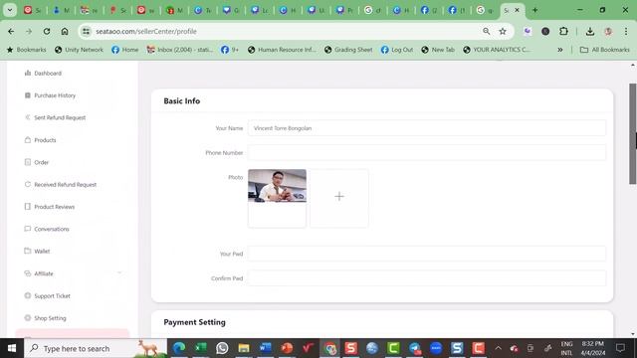Click the plus tile to add photo

pos(339,198)
